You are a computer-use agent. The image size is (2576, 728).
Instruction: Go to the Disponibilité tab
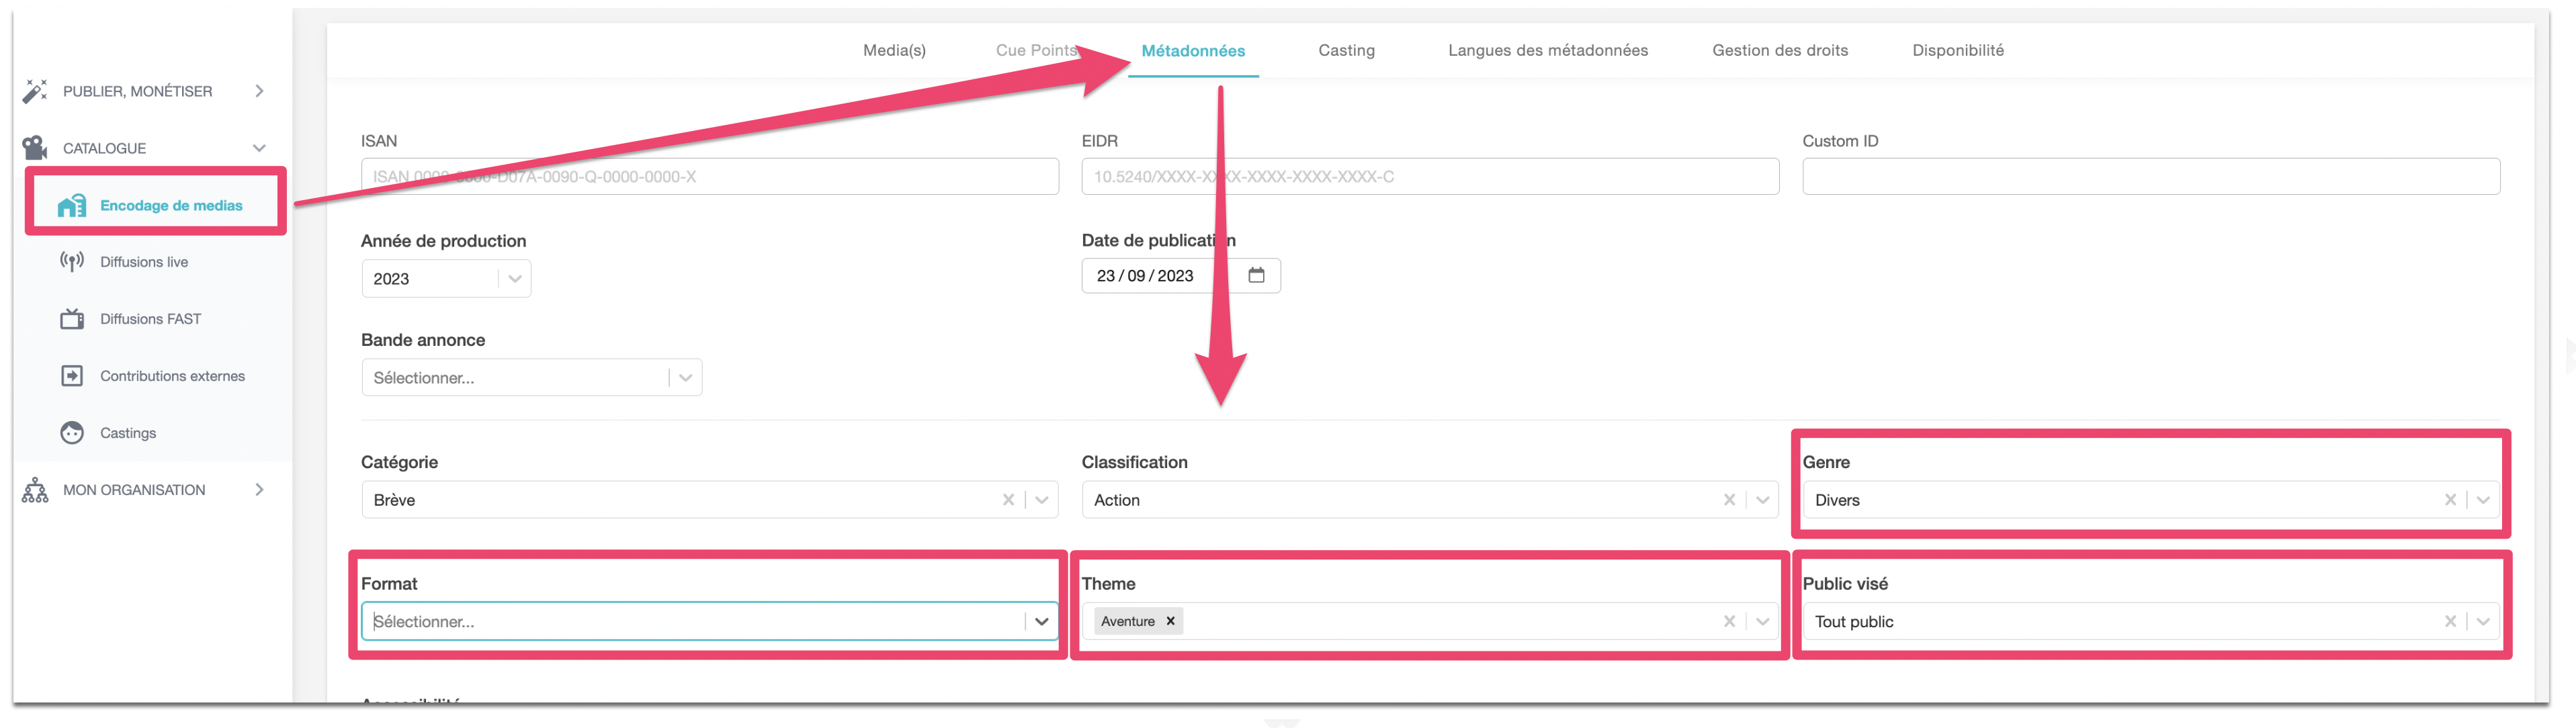1957,50
